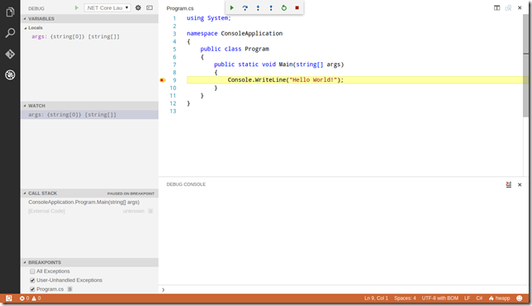Toggle All Exceptions breakpoint checkbox

click(32, 271)
